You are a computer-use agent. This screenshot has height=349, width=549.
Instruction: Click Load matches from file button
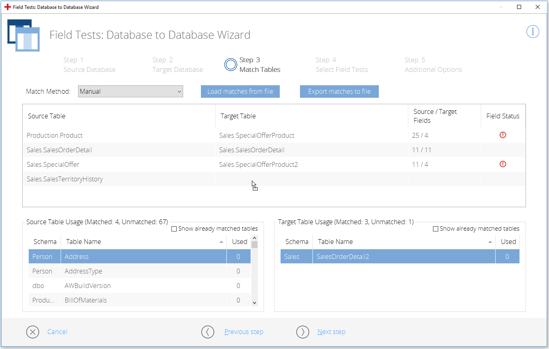[240, 91]
